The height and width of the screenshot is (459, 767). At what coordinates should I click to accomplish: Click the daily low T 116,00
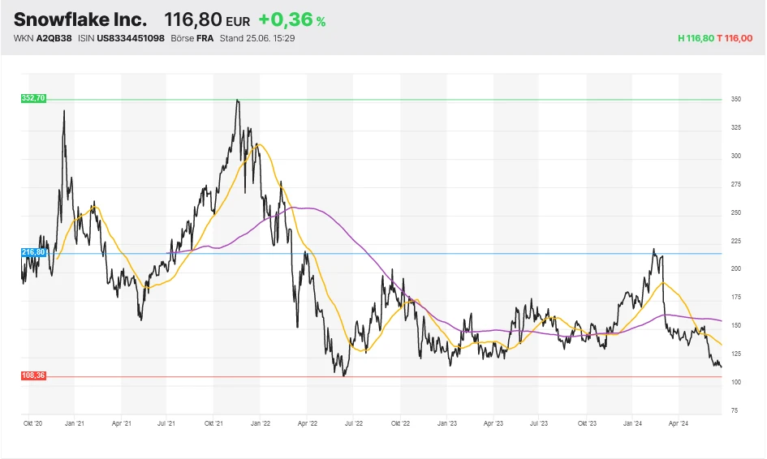click(735, 38)
